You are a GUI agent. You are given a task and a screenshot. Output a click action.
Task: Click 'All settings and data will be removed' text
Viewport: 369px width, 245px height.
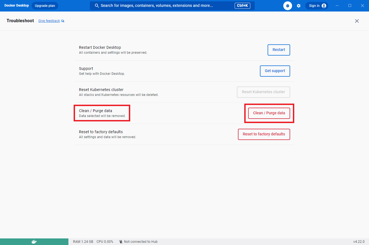click(x=107, y=137)
